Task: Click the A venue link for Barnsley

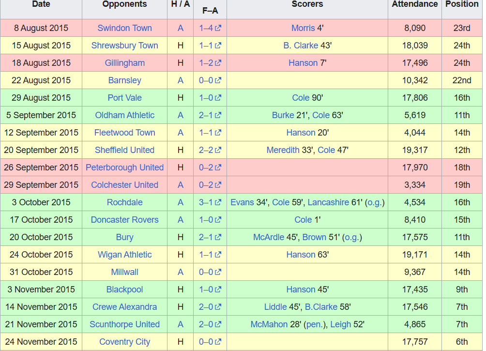Action: pyautogui.click(x=181, y=80)
